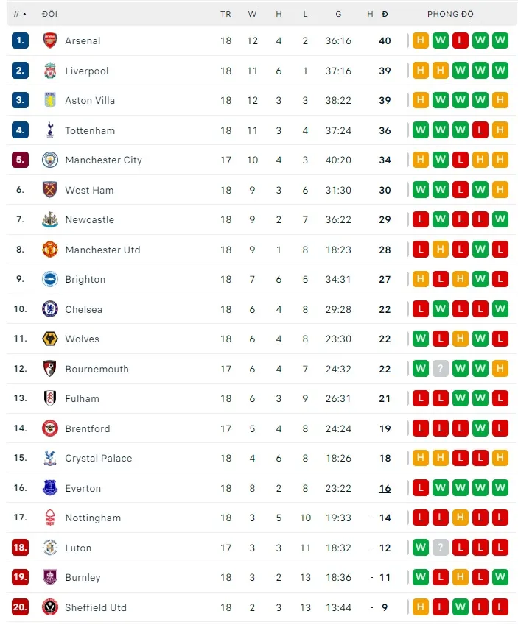Click Arsenal's first orange H form badge
Screen dimensions: 518x625
click(421, 40)
